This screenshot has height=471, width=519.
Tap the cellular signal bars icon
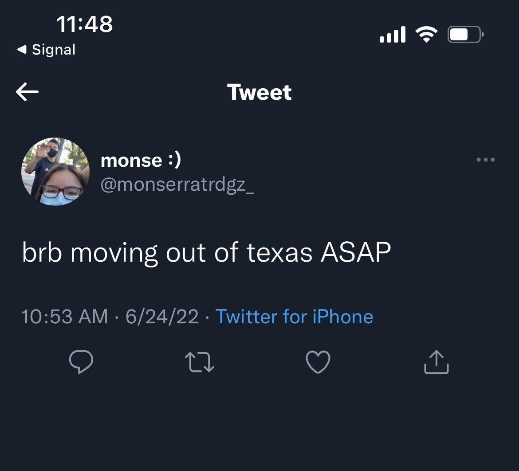393,35
